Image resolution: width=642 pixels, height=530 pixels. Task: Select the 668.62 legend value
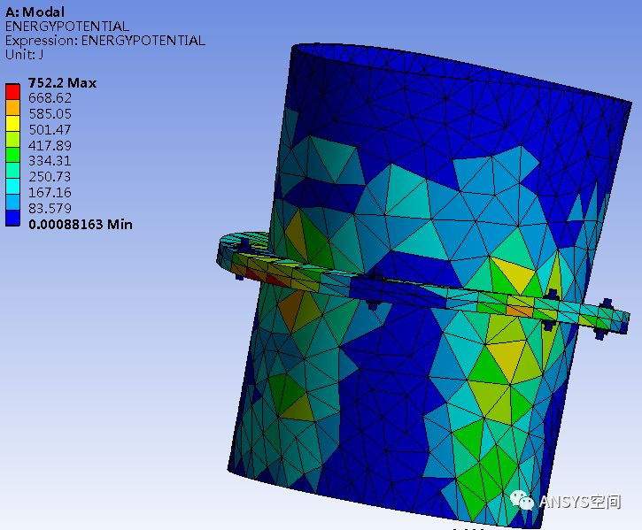click(50, 98)
